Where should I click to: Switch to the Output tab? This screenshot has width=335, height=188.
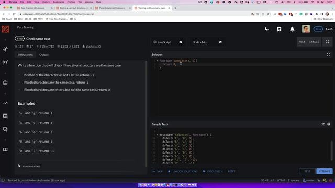44,55
